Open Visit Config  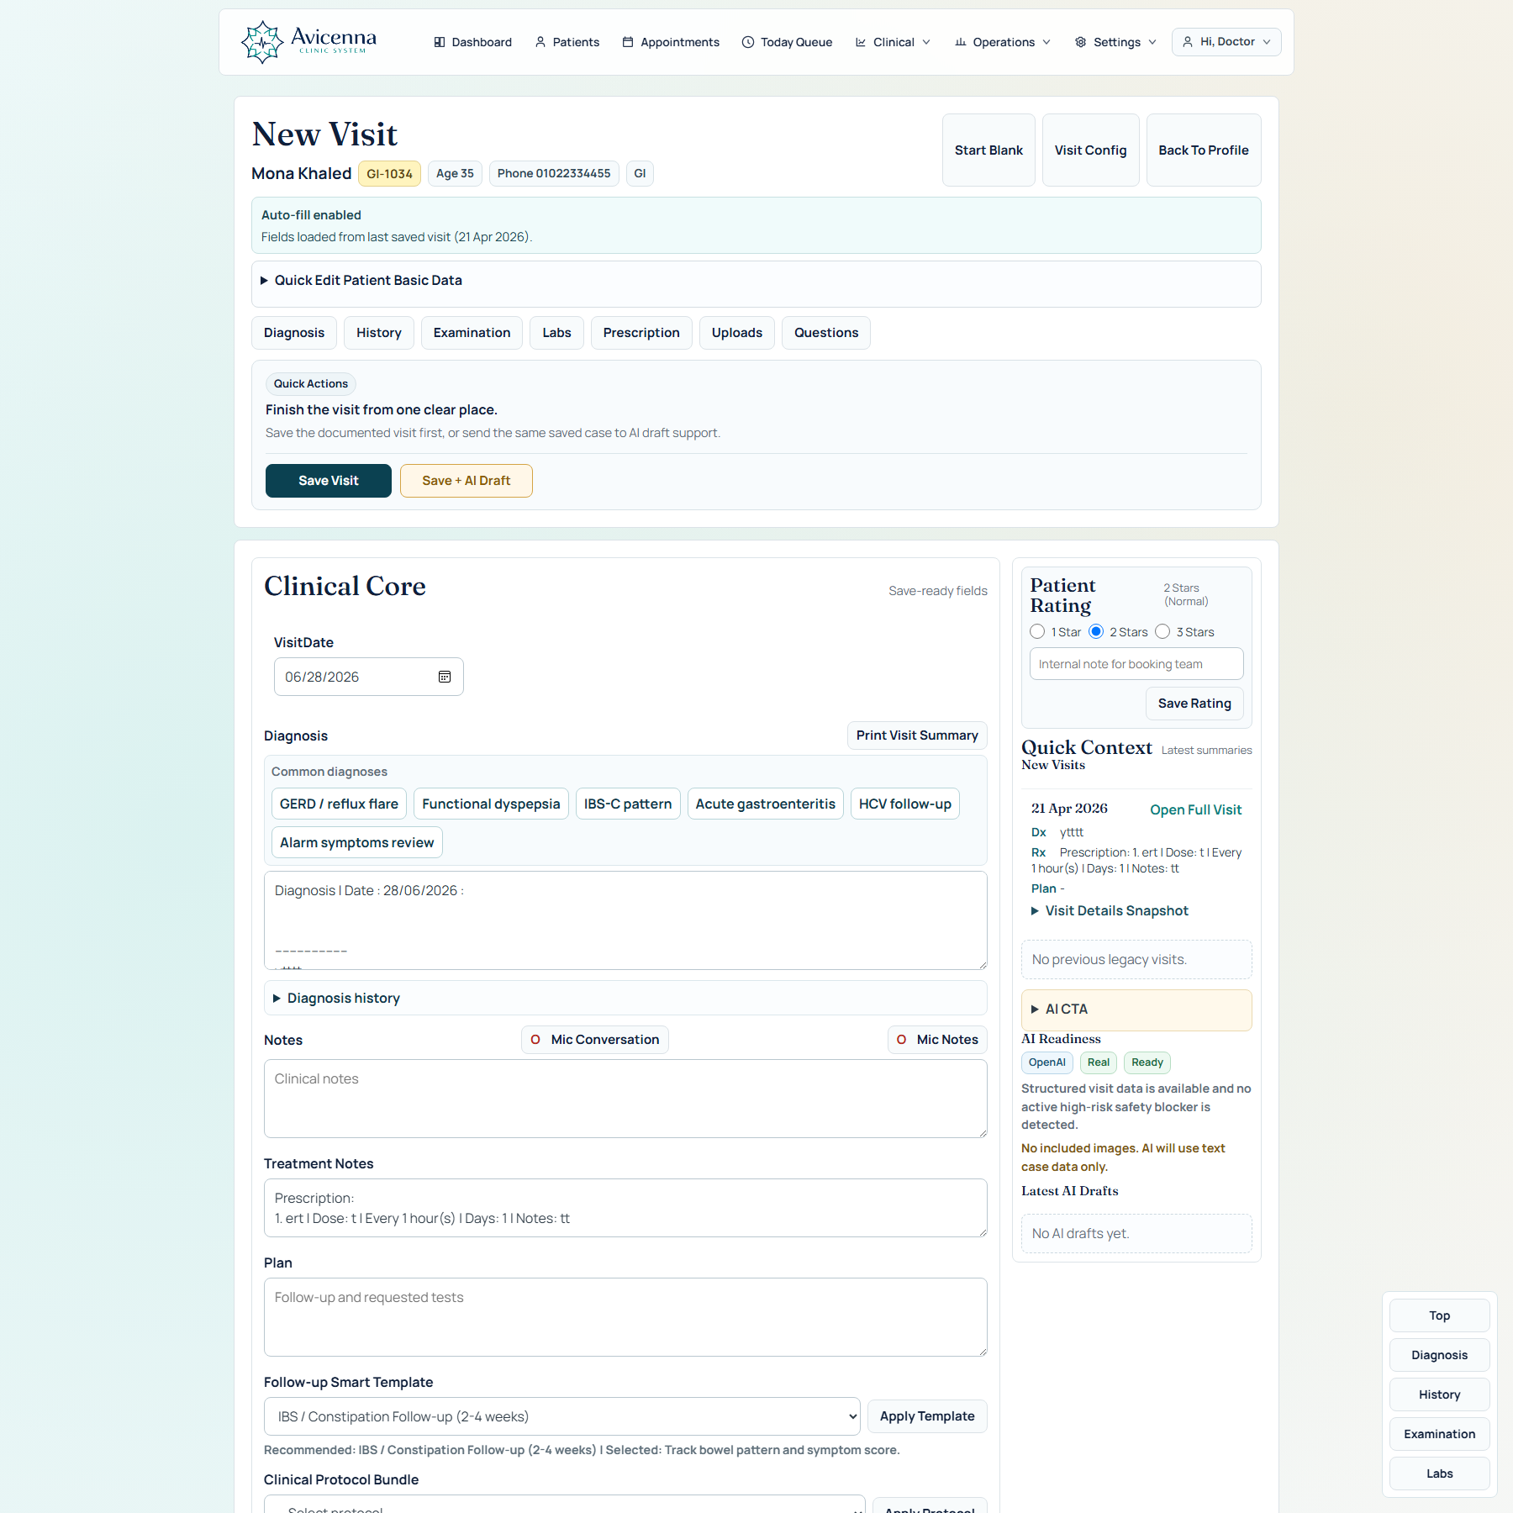tap(1091, 150)
